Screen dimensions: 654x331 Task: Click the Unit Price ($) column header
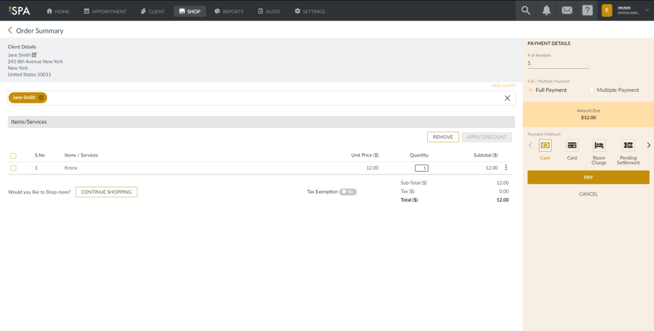point(364,155)
